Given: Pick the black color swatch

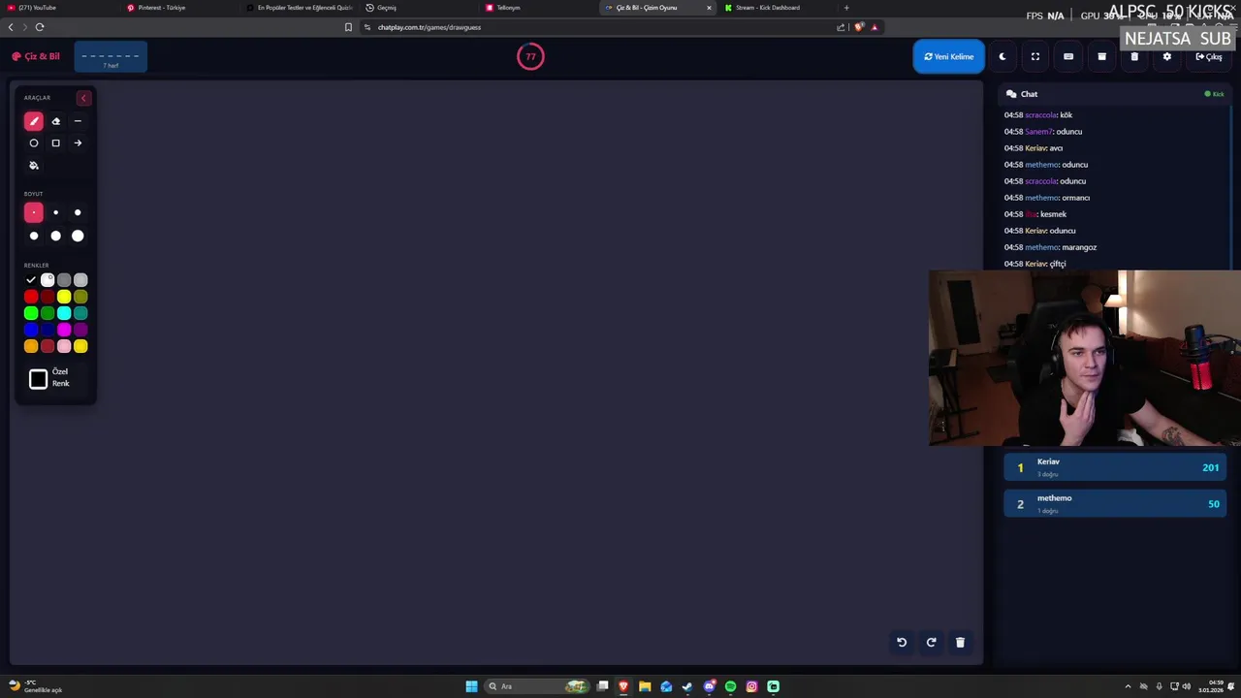Looking at the screenshot, I should (31, 280).
